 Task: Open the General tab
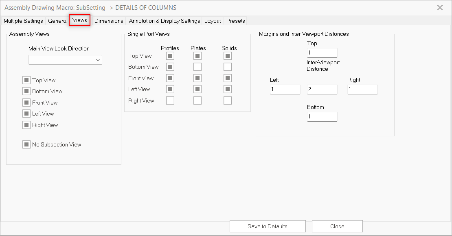pos(57,21)
